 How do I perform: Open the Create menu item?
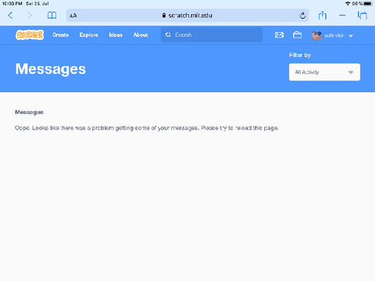coord(60,35)
